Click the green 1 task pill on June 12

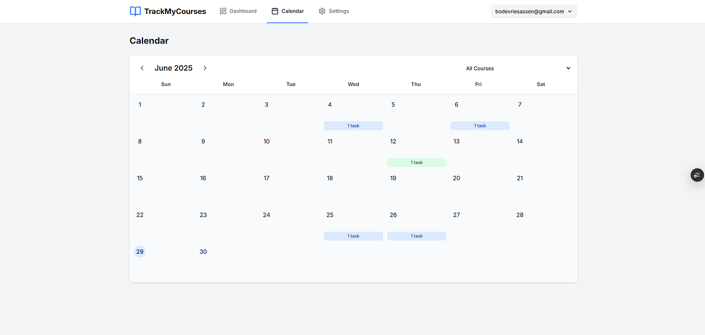click(x=417, y=162)
